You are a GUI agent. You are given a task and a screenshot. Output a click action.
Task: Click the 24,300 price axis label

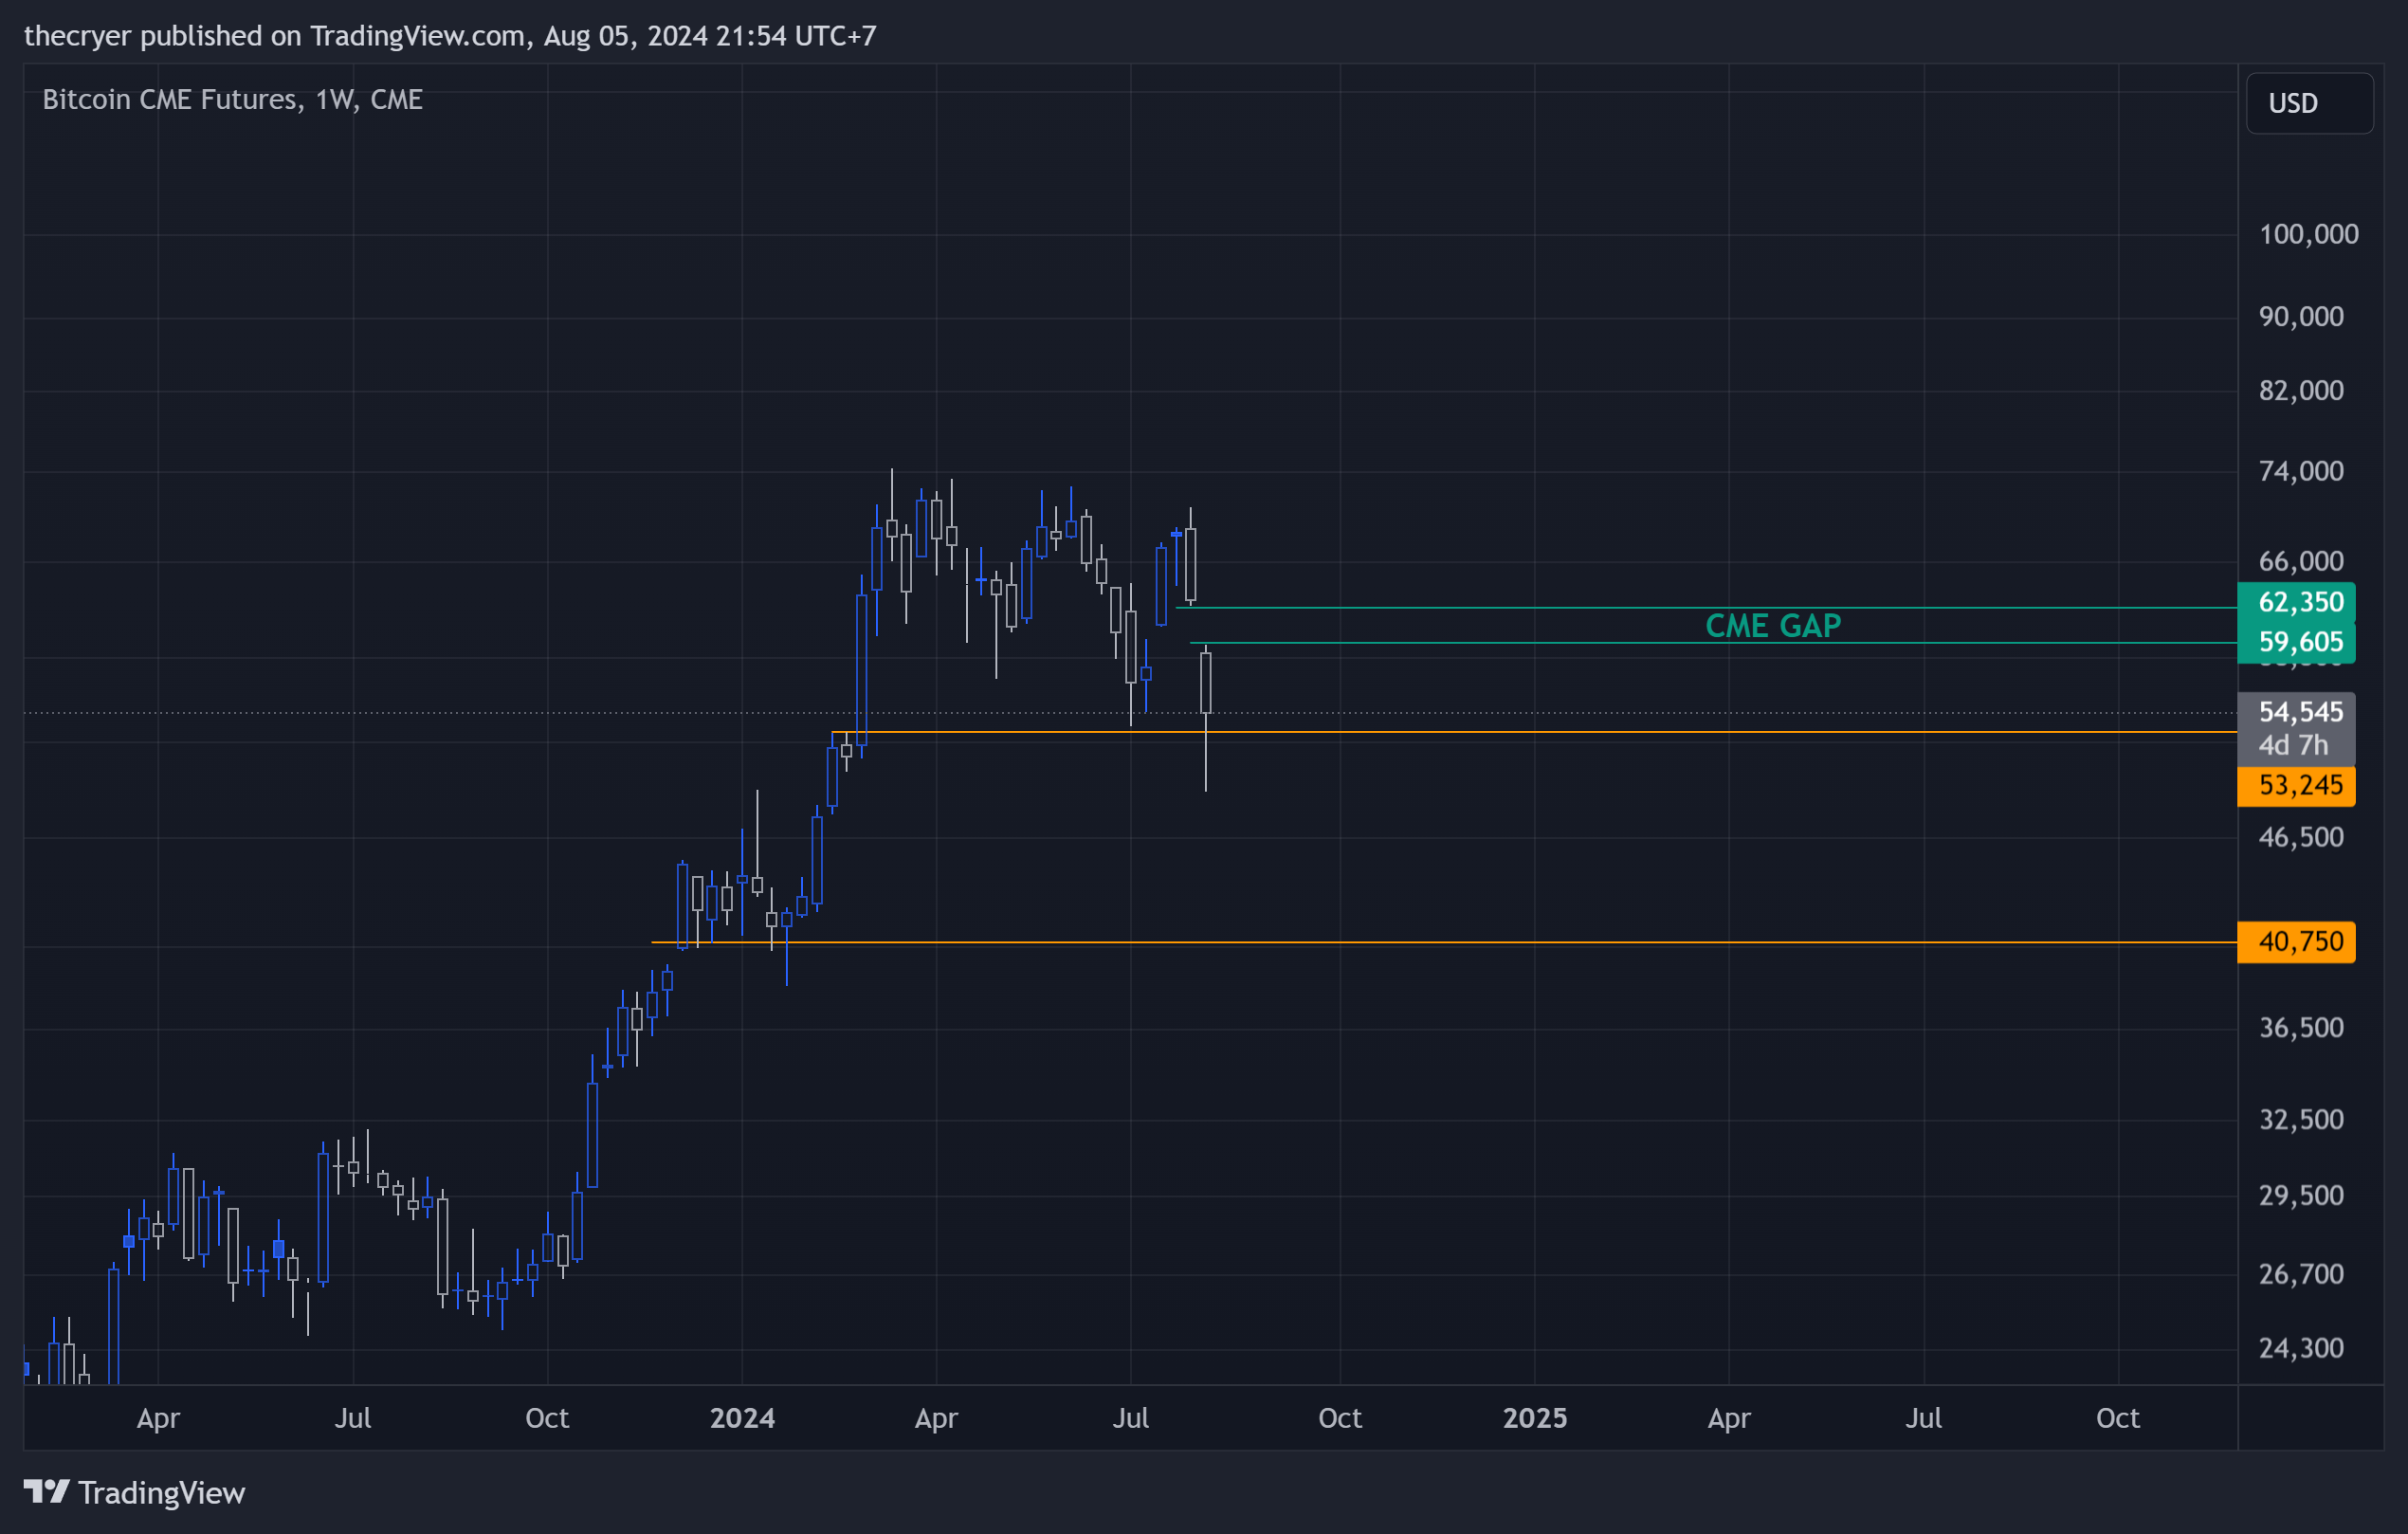click(2300, 1348)
